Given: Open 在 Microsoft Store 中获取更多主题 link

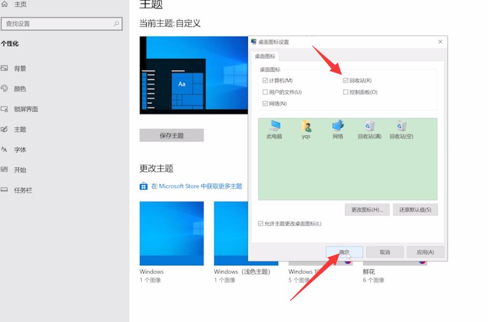Looking at the screenshot, I should (192, 186).
